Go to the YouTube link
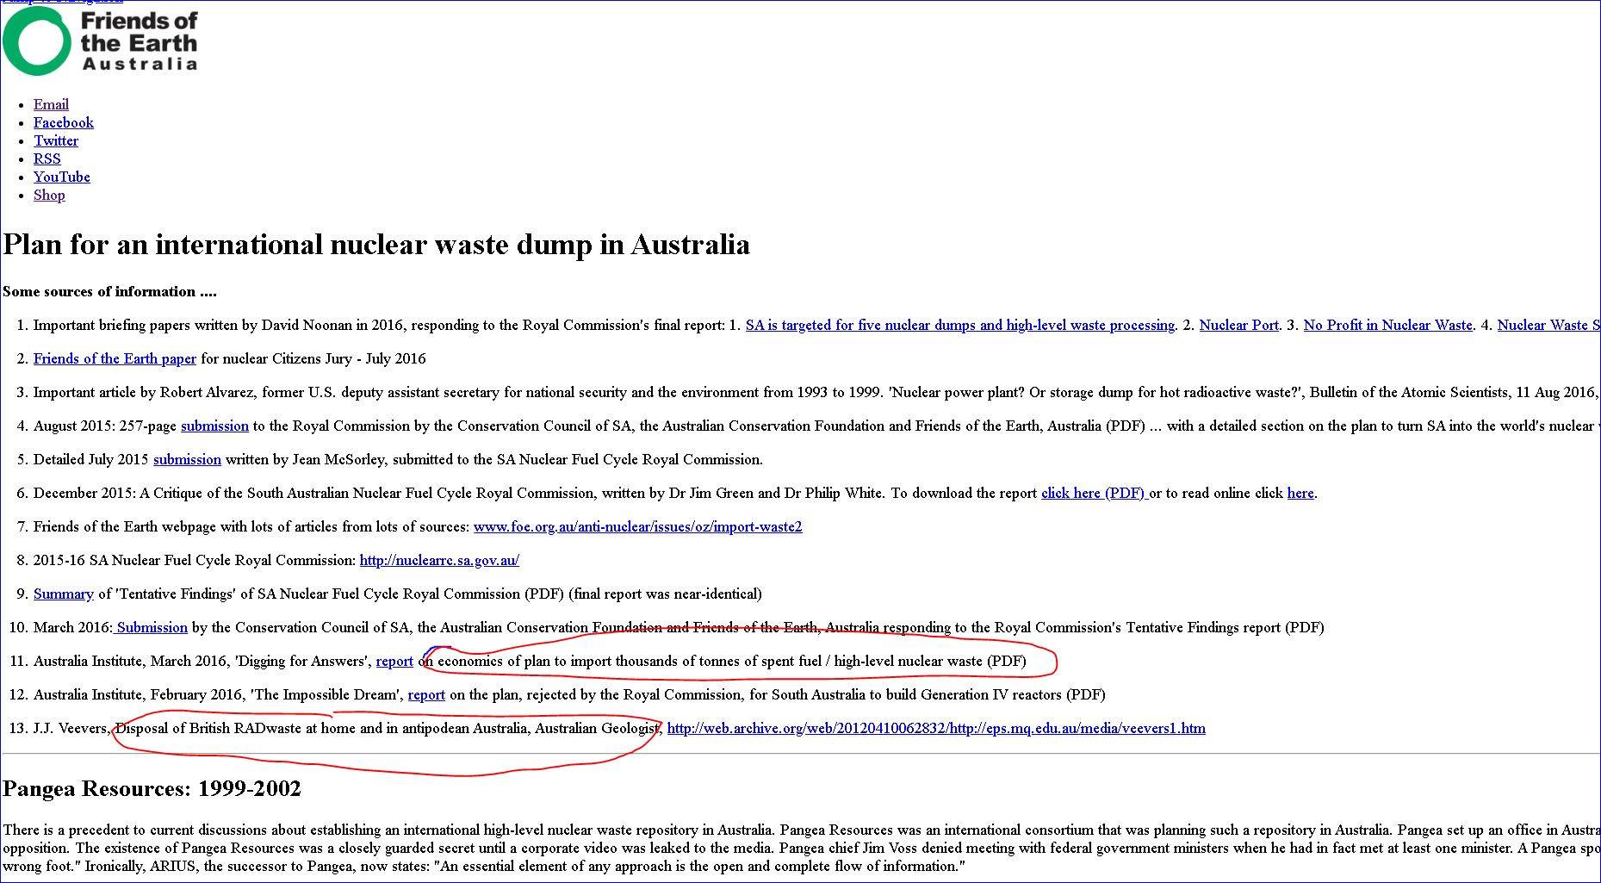The image size is (1601, 883). [x=61, y=177]
